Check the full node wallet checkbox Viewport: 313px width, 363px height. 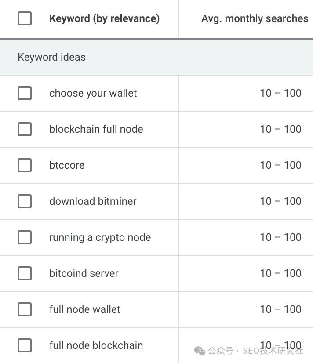point(25,309)
